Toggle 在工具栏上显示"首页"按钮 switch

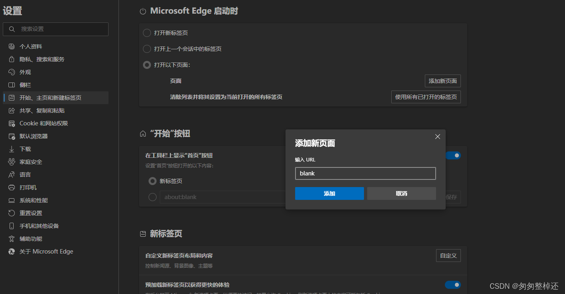pos(453,155)
